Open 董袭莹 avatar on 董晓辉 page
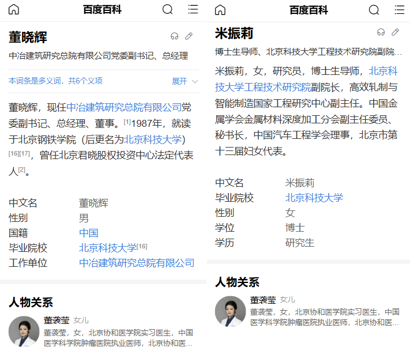Viewport: 410px width, 351px height. [24, 331]
